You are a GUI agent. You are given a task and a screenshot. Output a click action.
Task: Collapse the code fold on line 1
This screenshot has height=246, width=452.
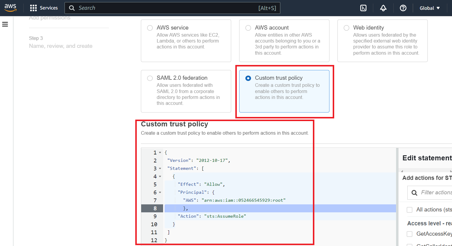160,153
